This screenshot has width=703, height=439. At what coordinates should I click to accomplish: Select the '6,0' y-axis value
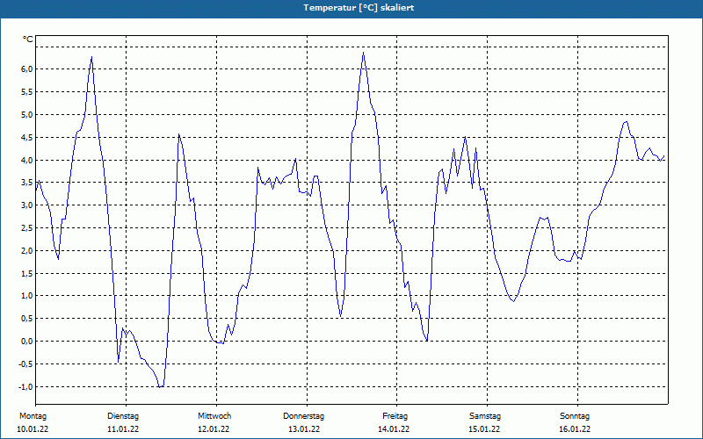[27, 69]
